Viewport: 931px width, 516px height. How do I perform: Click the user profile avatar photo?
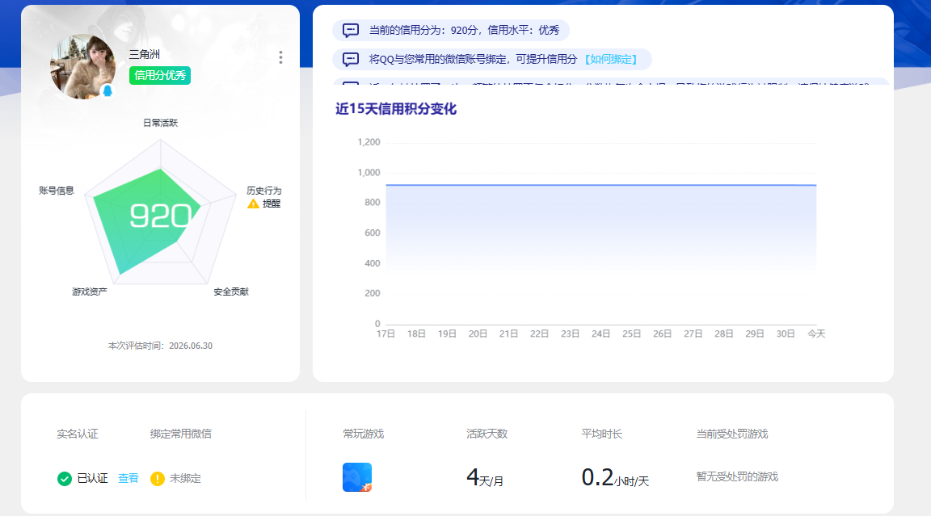[83, 66]
